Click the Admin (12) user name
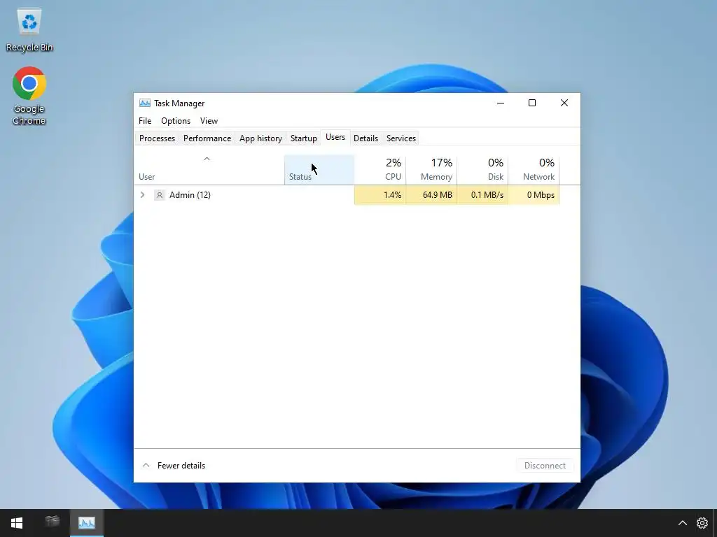717x537 pixels. (190, 195)
